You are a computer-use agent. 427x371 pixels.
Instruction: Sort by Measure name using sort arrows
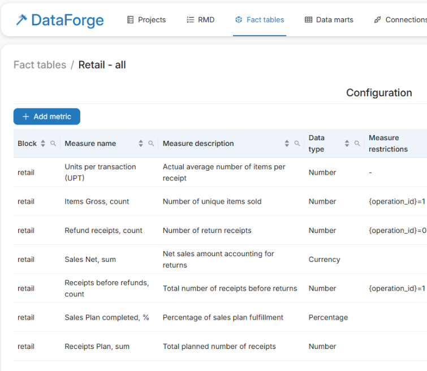[x=141, y=144]
